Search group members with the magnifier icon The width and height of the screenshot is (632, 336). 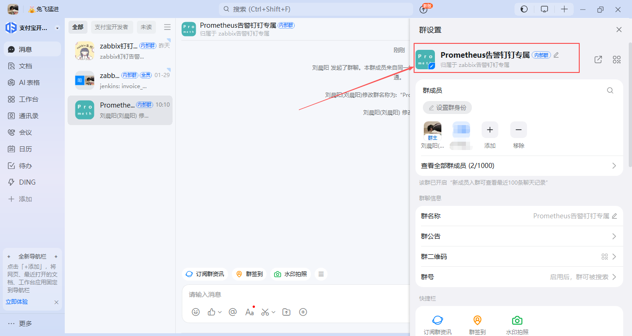[x=610, y=90]
